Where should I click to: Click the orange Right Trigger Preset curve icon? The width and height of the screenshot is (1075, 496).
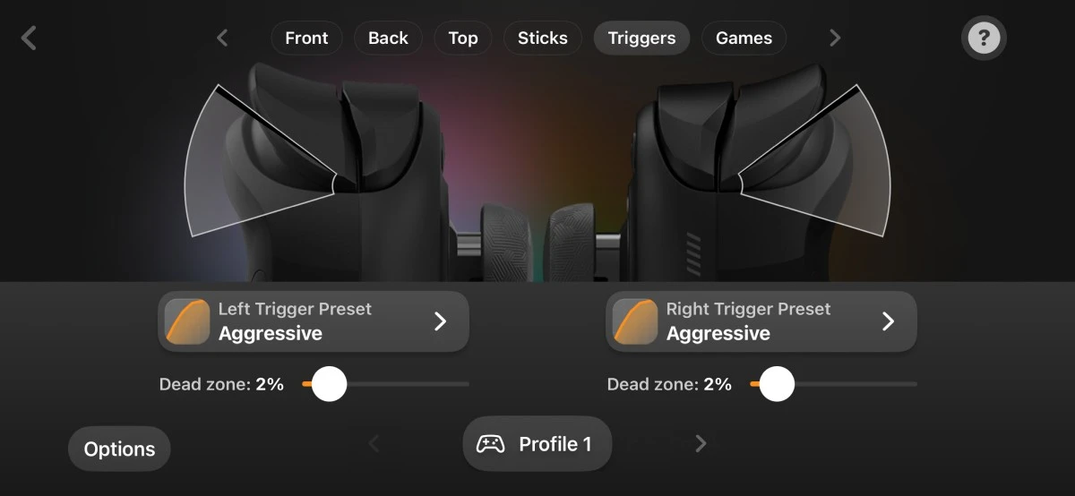tap(635, 321)
